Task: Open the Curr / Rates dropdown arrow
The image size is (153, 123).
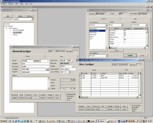Action: (69, 72)
